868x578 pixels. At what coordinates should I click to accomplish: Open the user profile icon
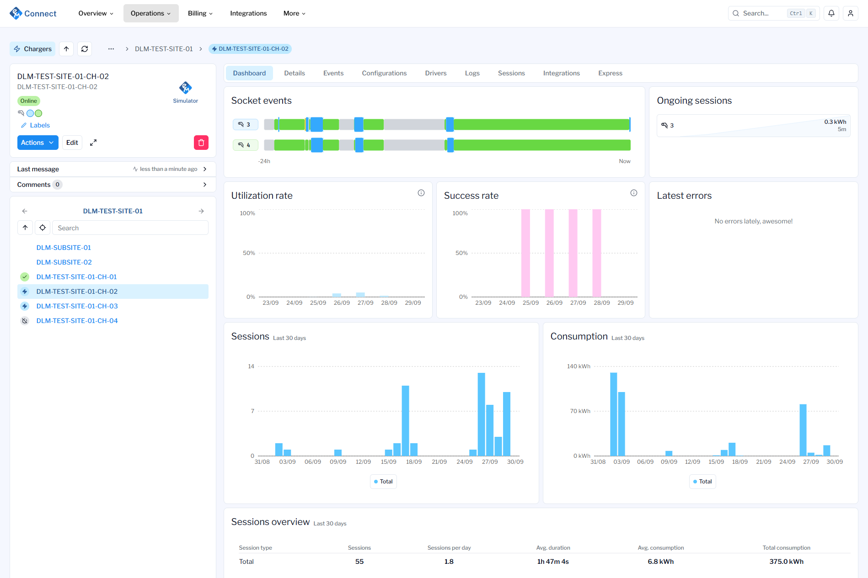coord(851,13)
